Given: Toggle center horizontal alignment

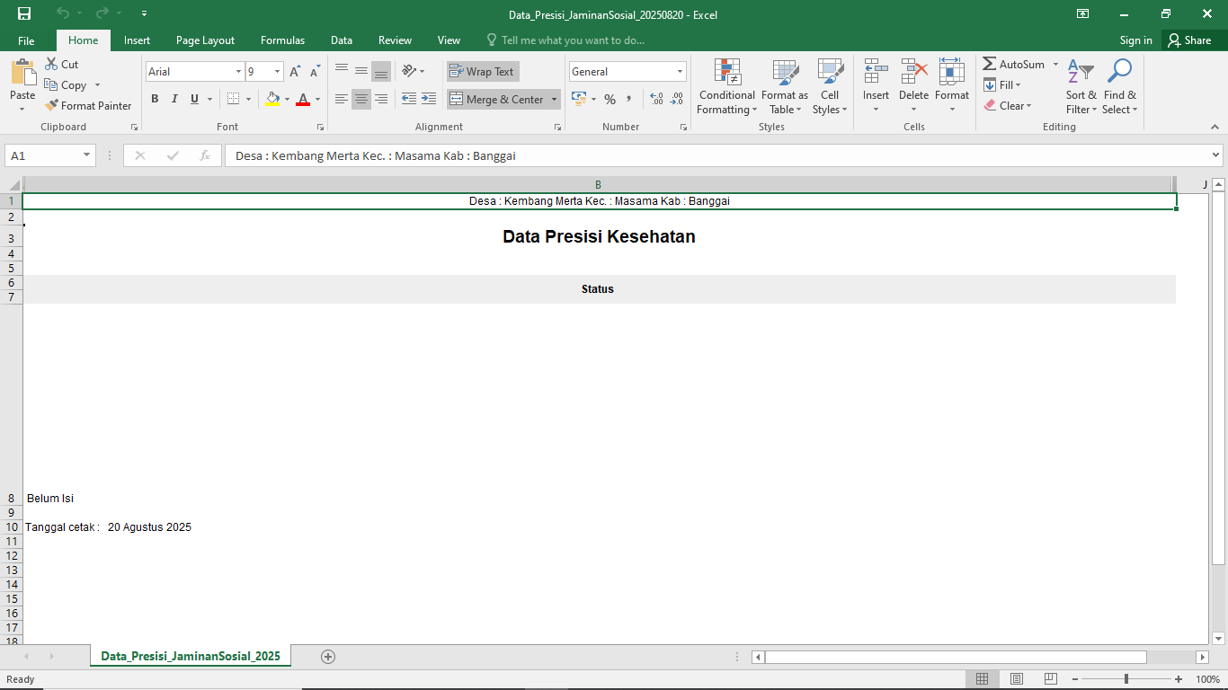Looking at the screenshot, I should pos(361,99).
